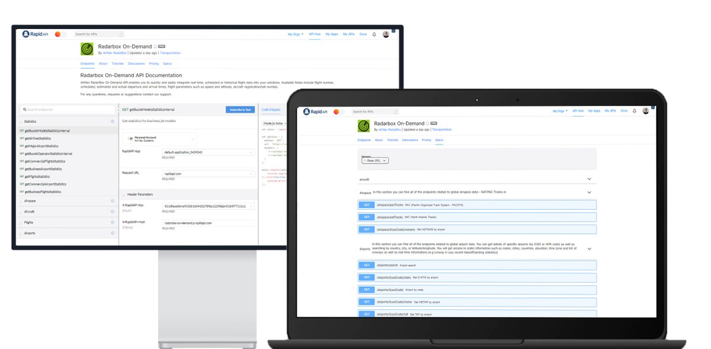Toggle the orange theme switch on the laptop
The width and height of the screenshot is (711, 349).
338,111
